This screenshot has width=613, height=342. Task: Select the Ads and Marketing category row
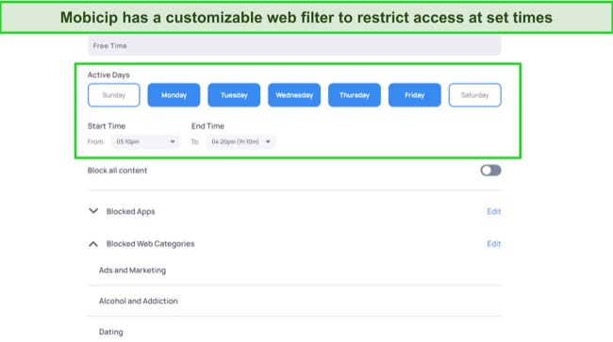coord(294,270)
